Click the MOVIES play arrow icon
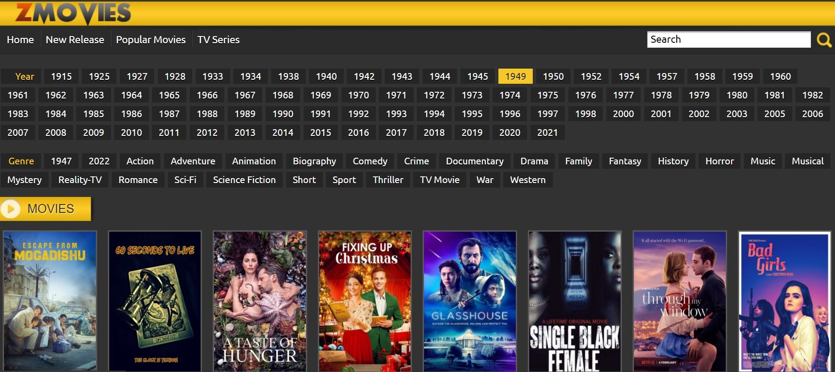835x372 pixels. pos(11,208)
